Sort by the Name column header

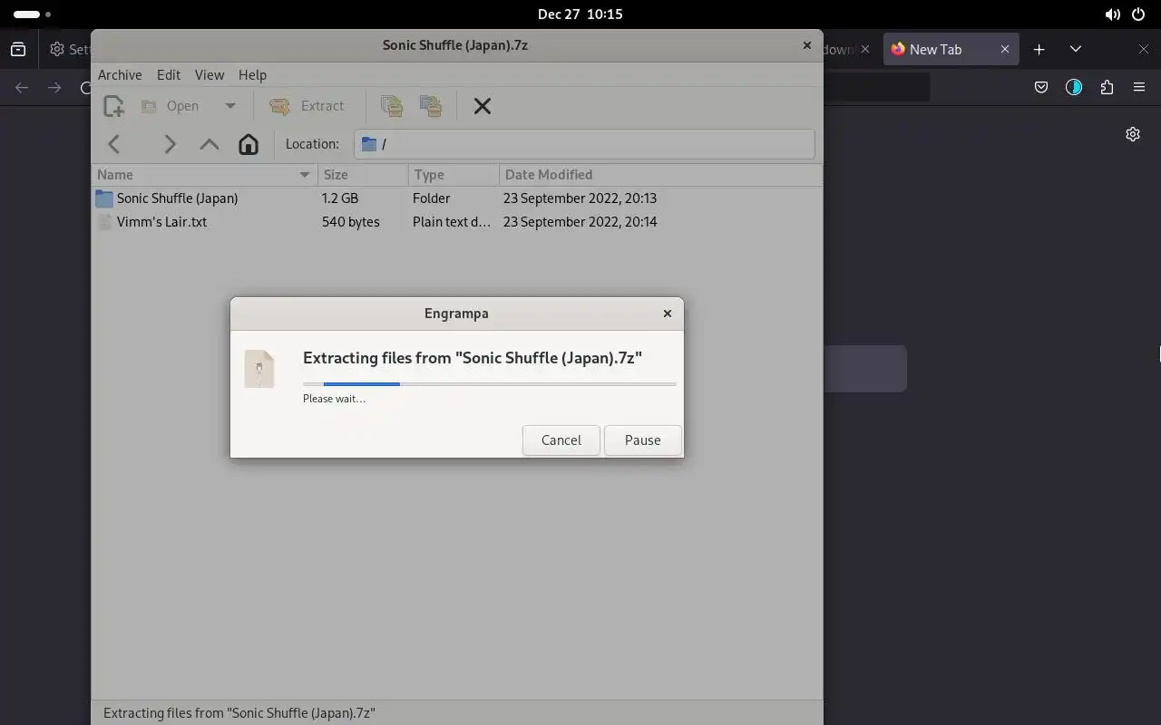[x=204, y=174]
